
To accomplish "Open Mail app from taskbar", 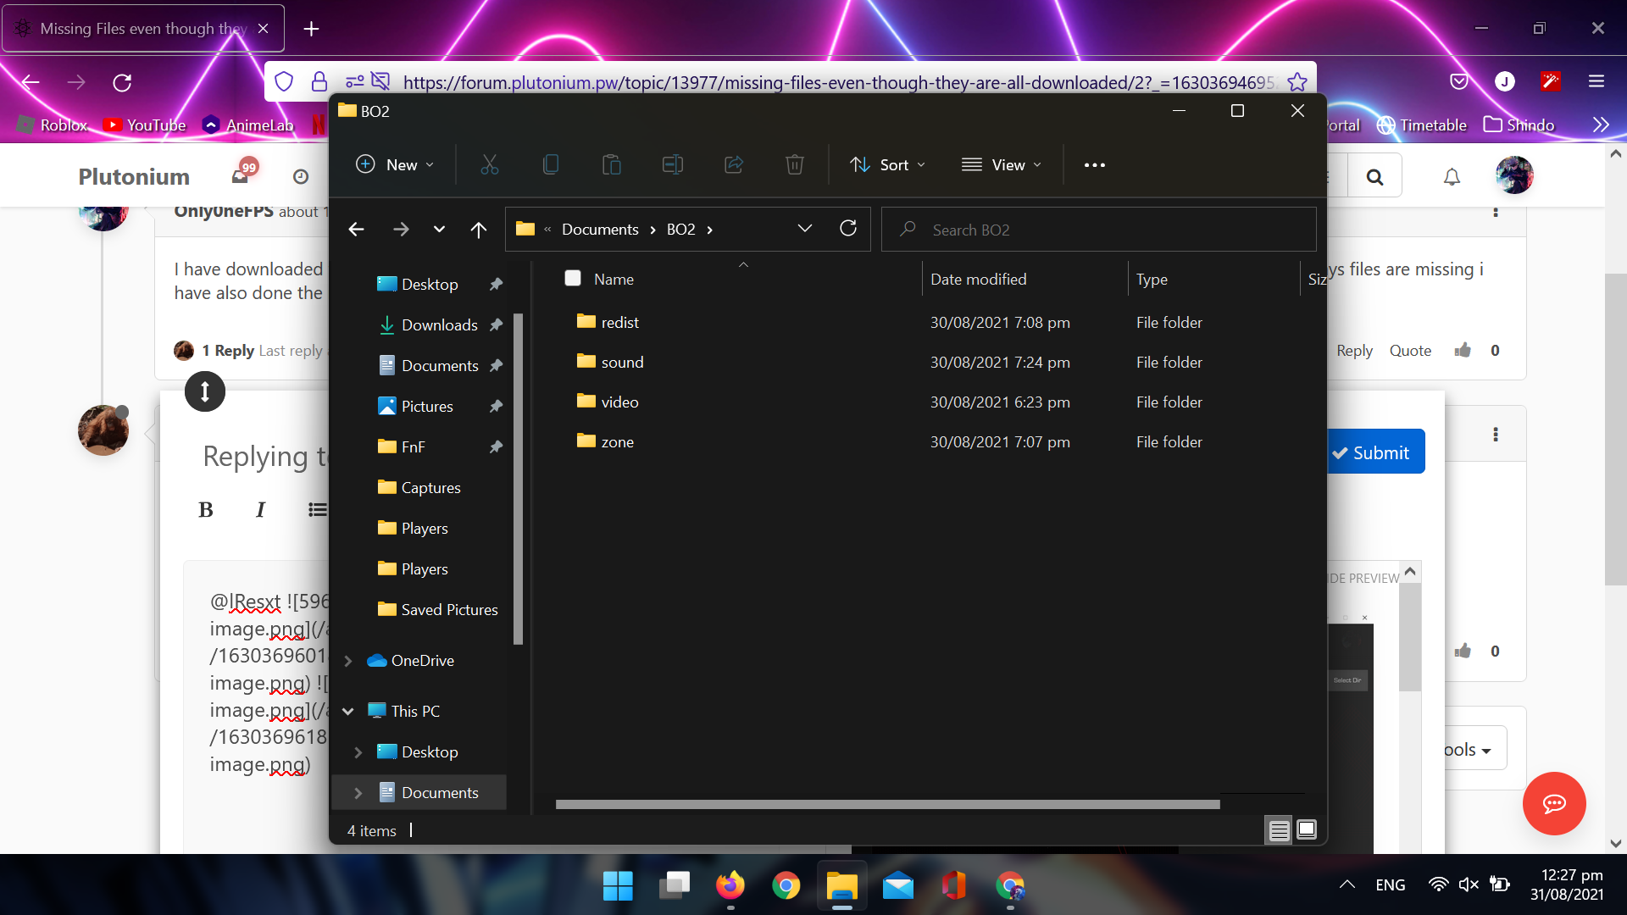I will pos(898,886).
